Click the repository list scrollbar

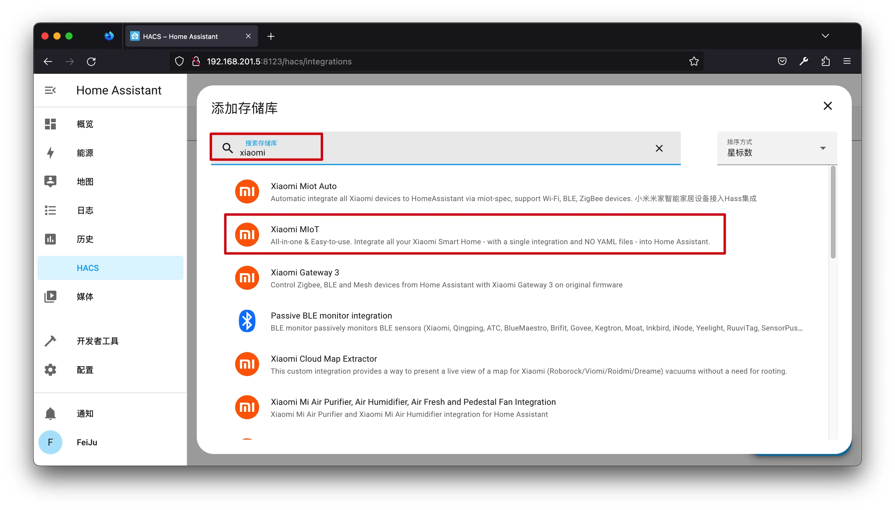tap(833, 212)
